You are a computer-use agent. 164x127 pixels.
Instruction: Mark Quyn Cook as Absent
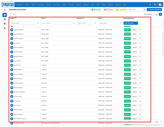tap(134, 105)
